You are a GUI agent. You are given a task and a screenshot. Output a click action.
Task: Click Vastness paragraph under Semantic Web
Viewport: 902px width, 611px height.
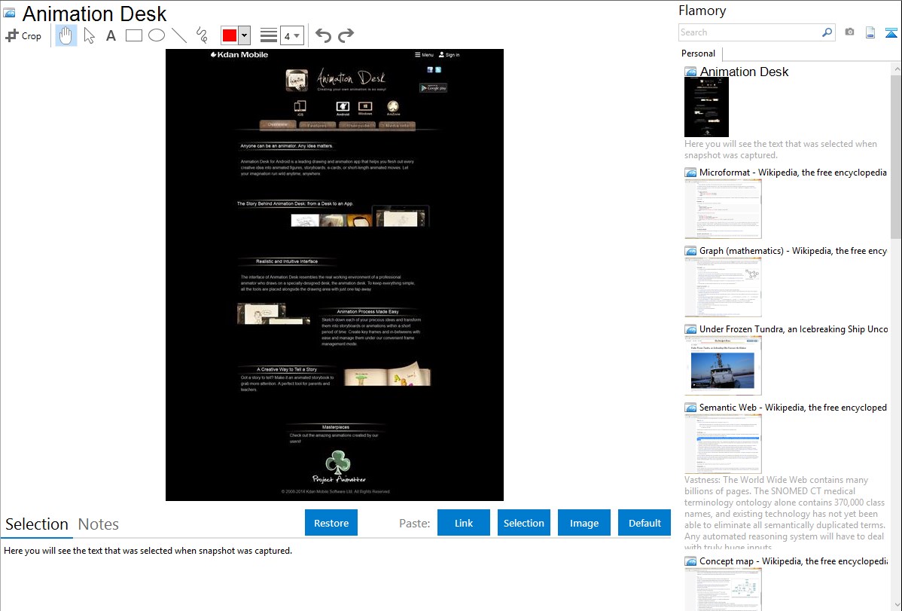click(x=785, y=513)
